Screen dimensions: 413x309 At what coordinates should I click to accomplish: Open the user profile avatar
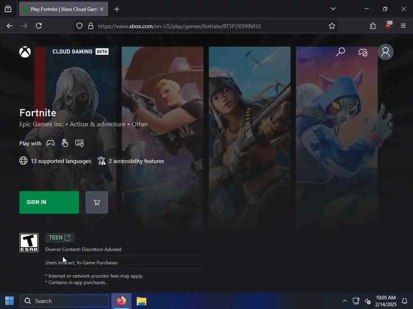386,52
